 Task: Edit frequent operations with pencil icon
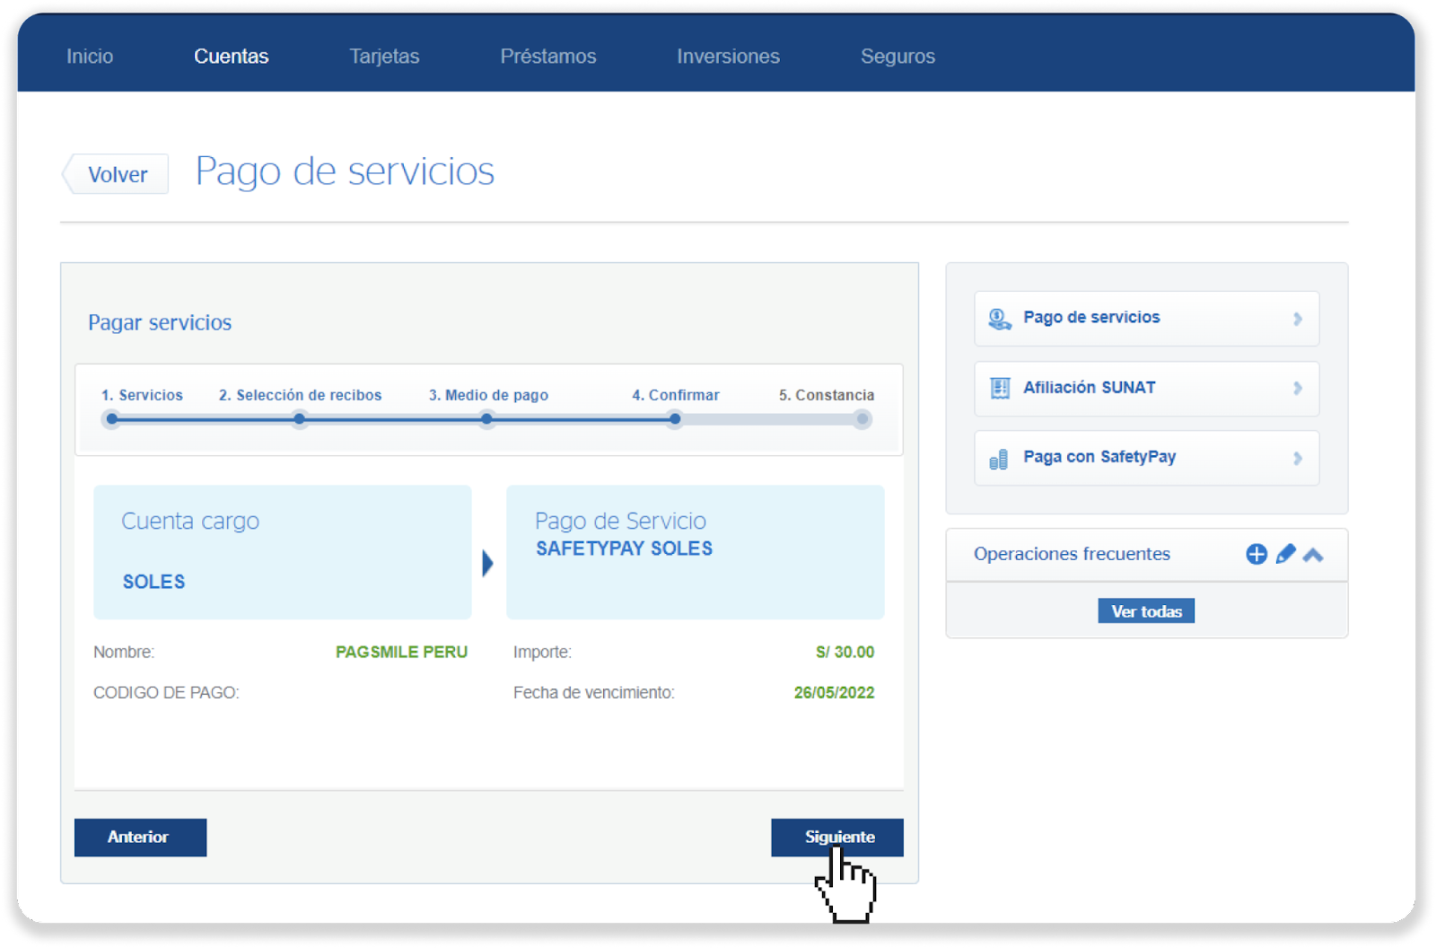(x=1285, y=554)
